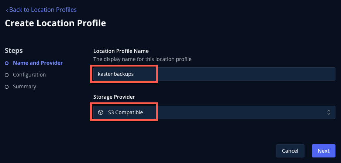Jump to the Summary step
Viewport: 341px width, 163px height.
(x=25, y=86)
